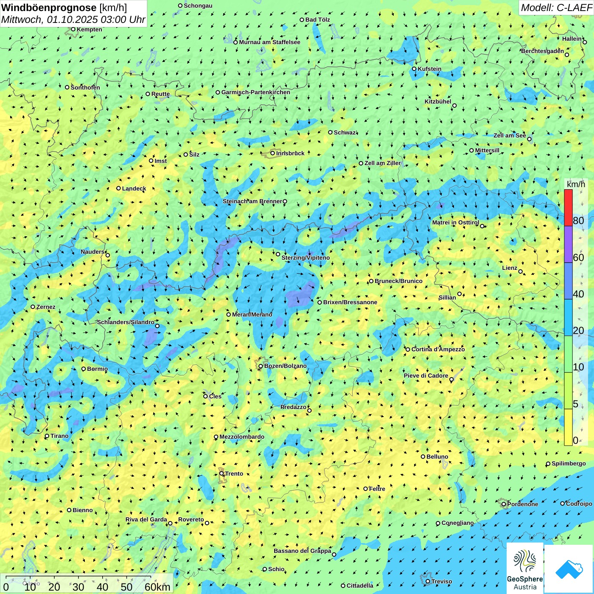Click the 'Codroipo' label

(579, 504)
